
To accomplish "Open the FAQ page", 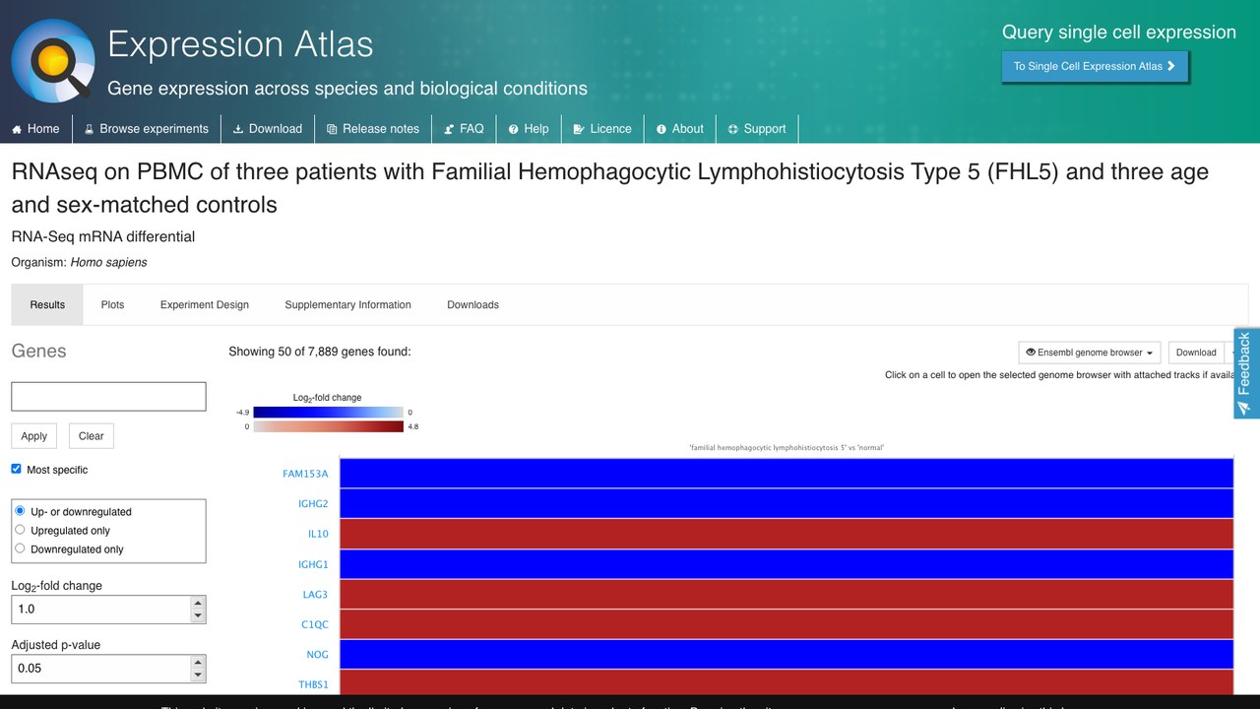I will coord(464,129).
